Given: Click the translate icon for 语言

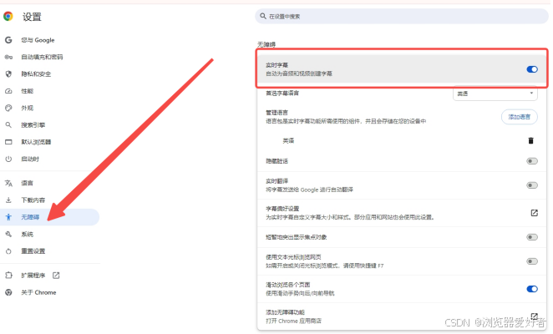Looking at the screenshot, I should click(8, 183).
